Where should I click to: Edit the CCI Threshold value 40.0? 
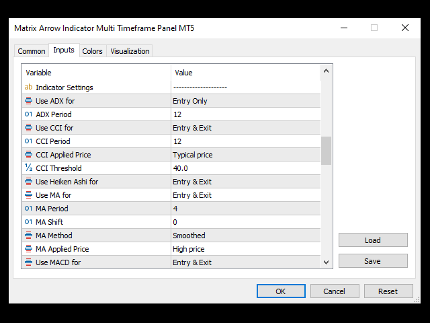246,168
